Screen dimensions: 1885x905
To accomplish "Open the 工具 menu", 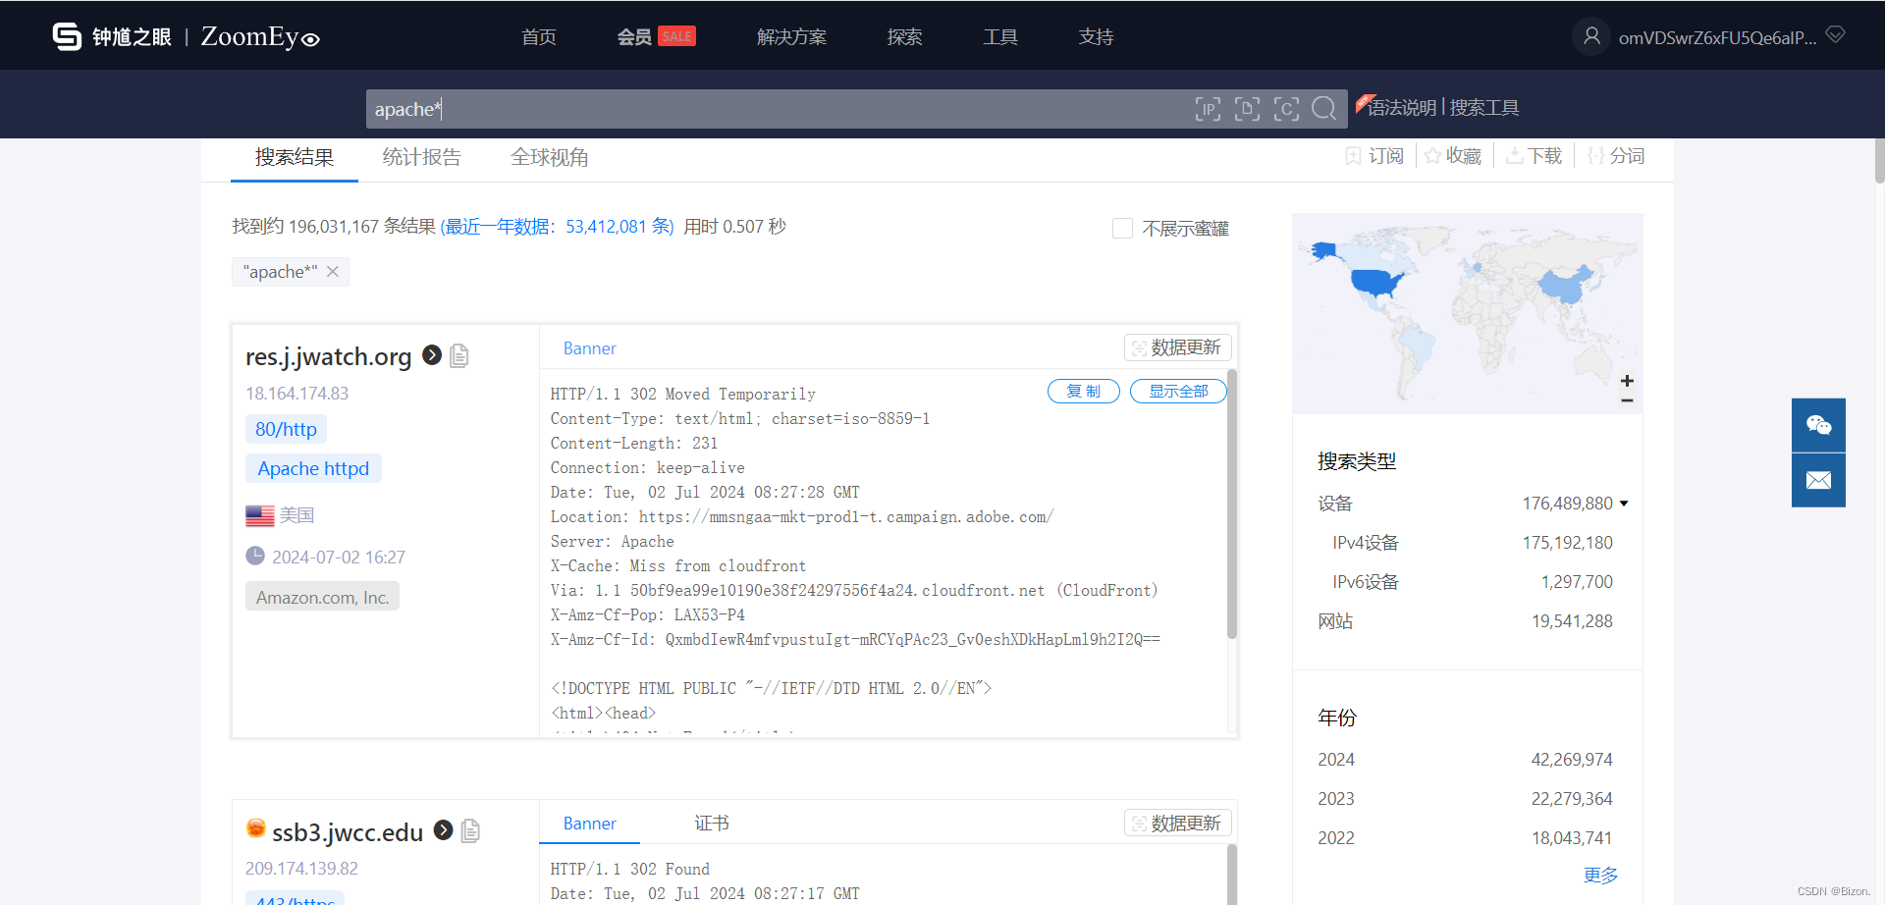I will coord(1000,36).
